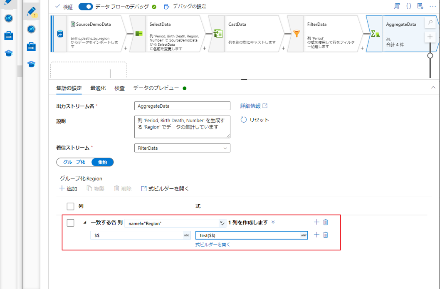The image size is (440, 289).
Task: Open デバッグの設定
Action: point(185,7)
